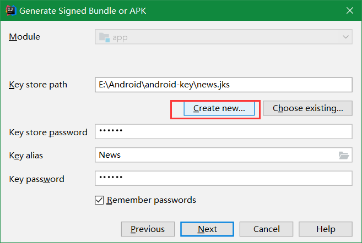
Task: Click the dialog title text
Action: click(x=83, y=11)
